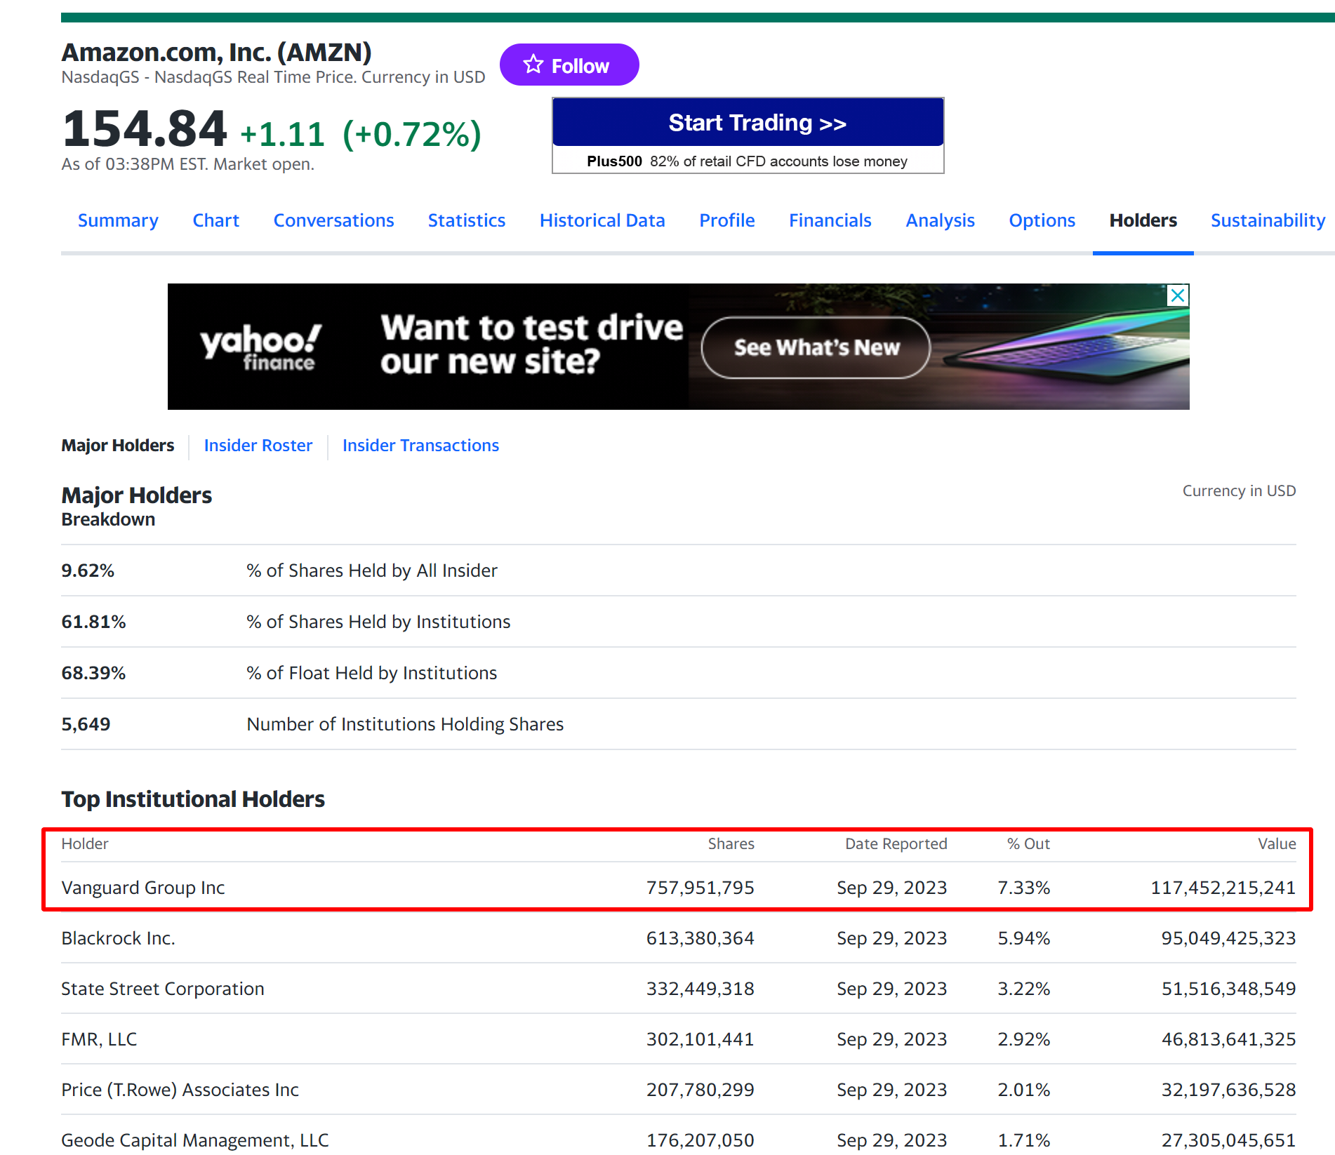Go to the Statistics tab
Viewport: 1335px width, 1155px height.
pyautogui.click(x=467, y=220)
